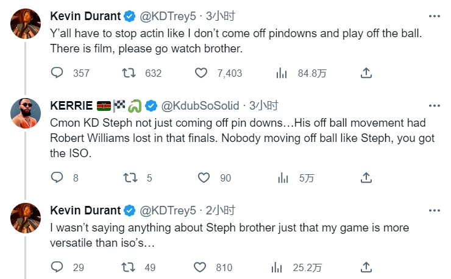451x279 pixels.
Task: Open more options on first Kevin Durant tweet
Action: coord(434,16)
